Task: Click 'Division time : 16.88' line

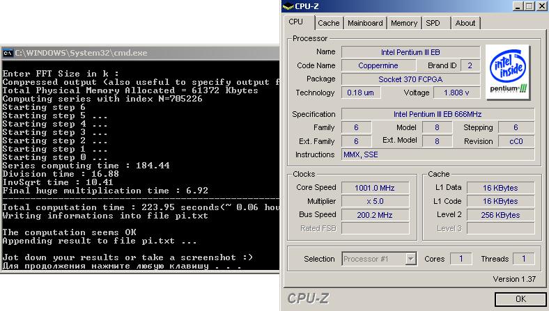Action: coord(61,174)
